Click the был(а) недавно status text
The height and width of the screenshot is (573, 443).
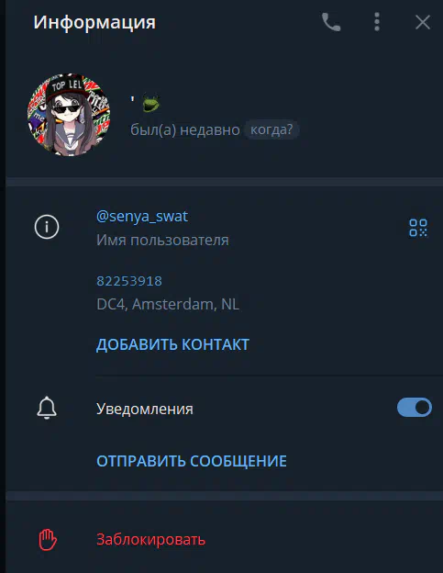point(185,129)
